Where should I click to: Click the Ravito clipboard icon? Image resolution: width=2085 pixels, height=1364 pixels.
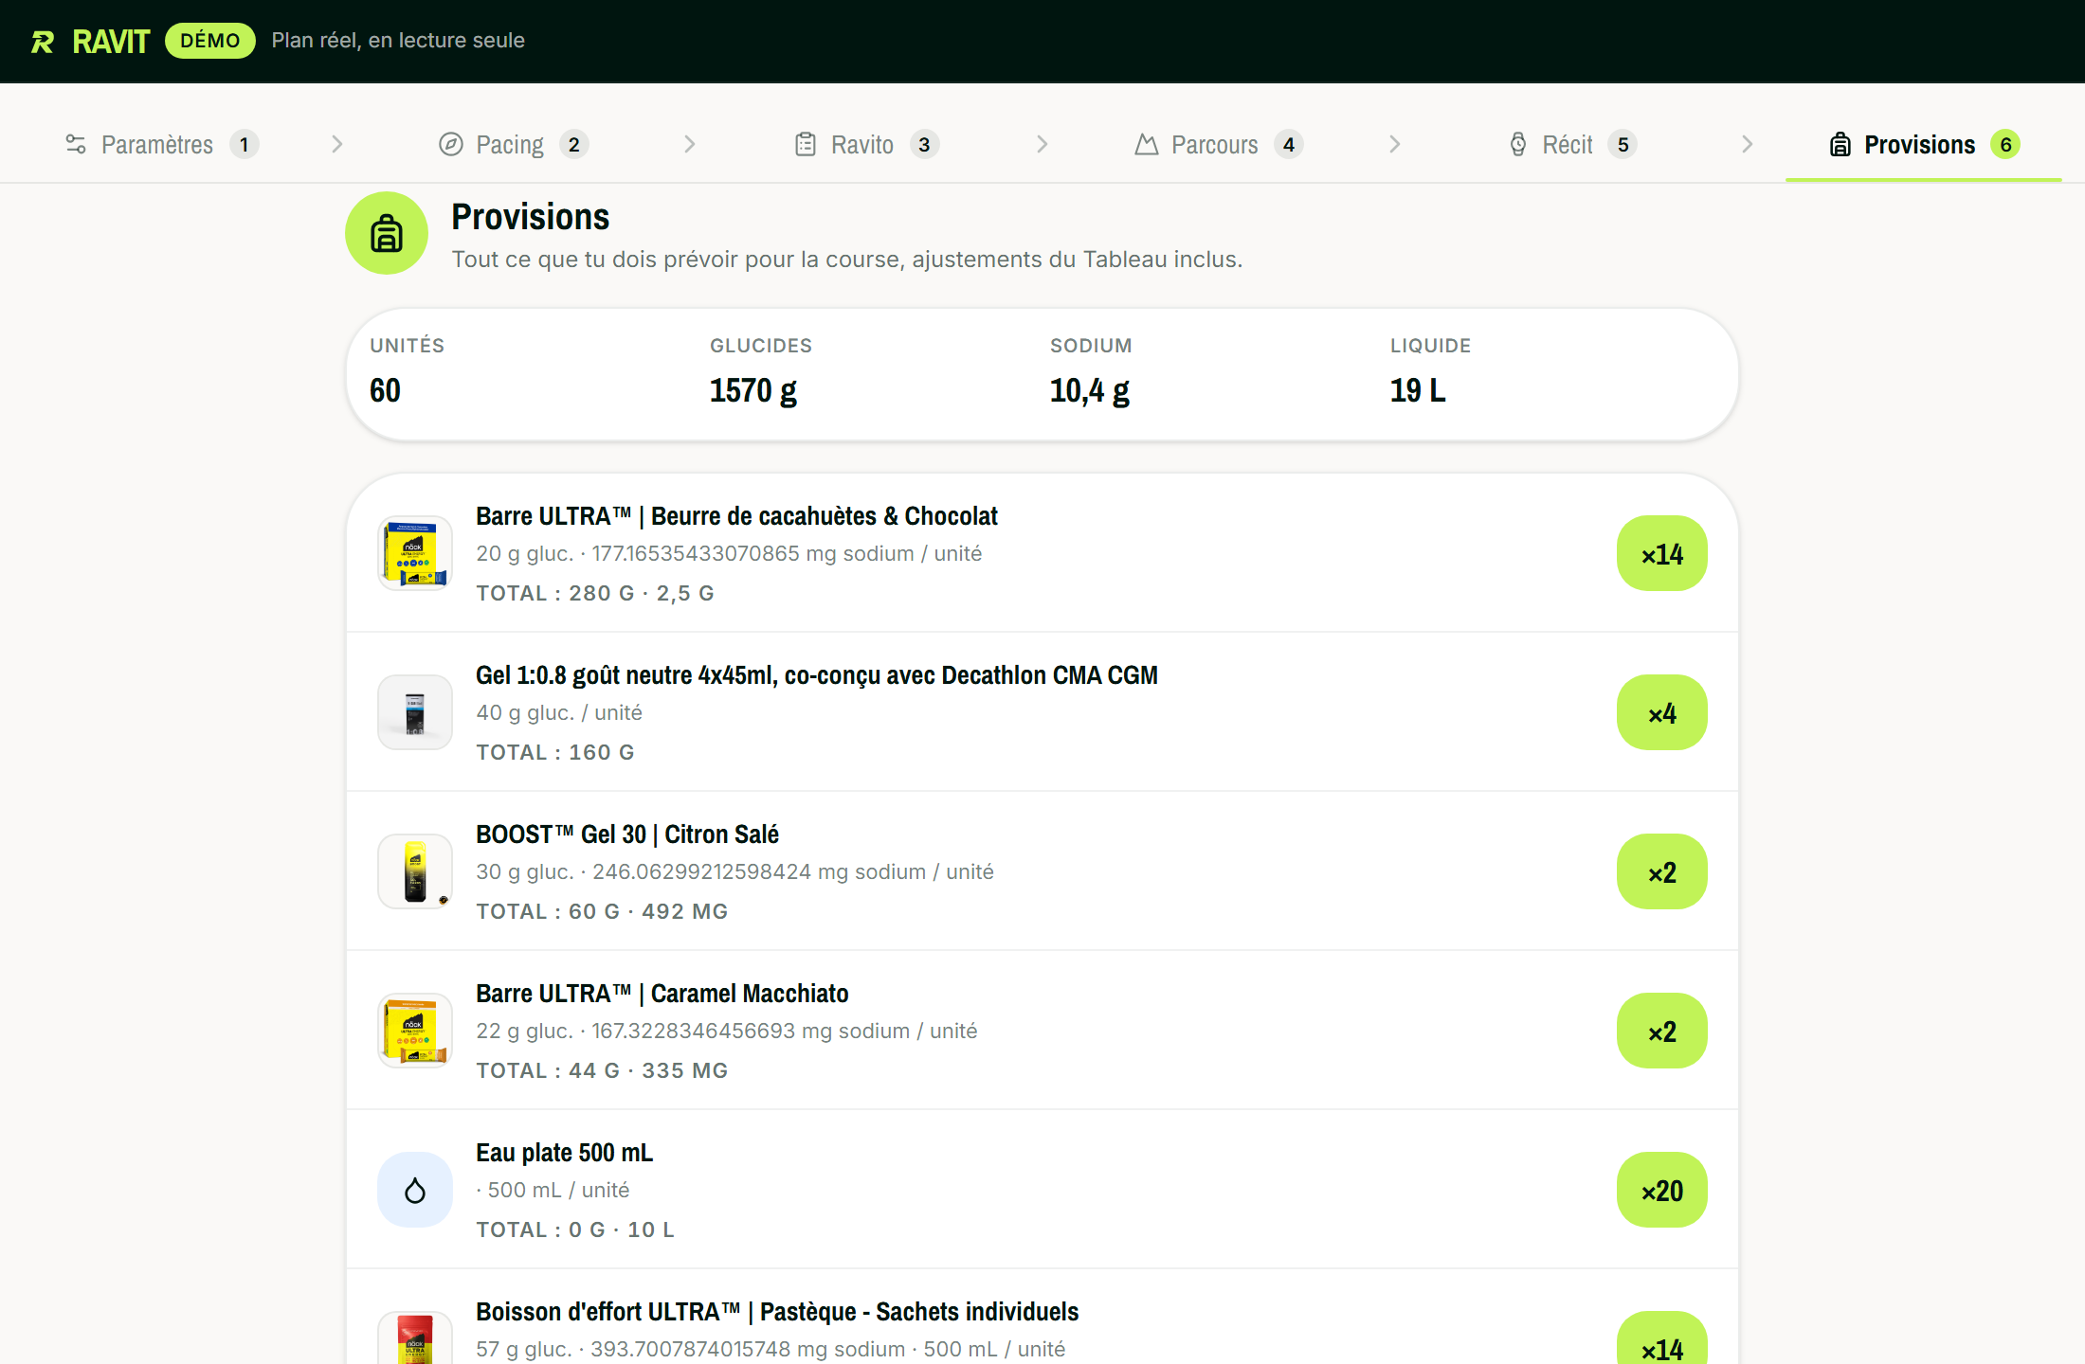click(806, 144)
